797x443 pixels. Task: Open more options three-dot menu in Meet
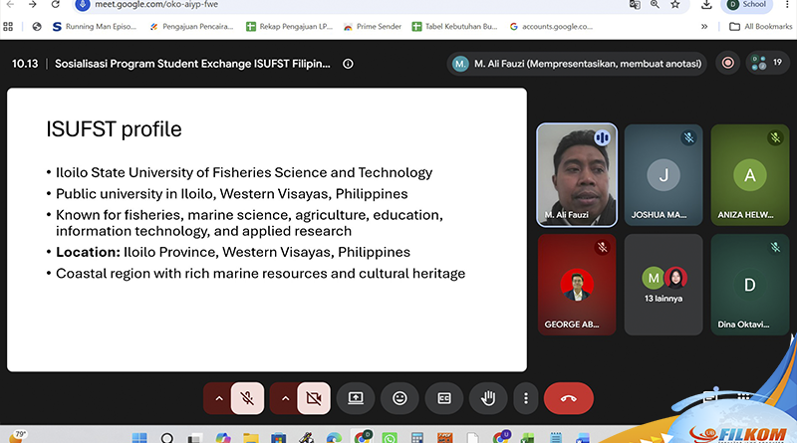pyautogui.click(x=526, y=398)
